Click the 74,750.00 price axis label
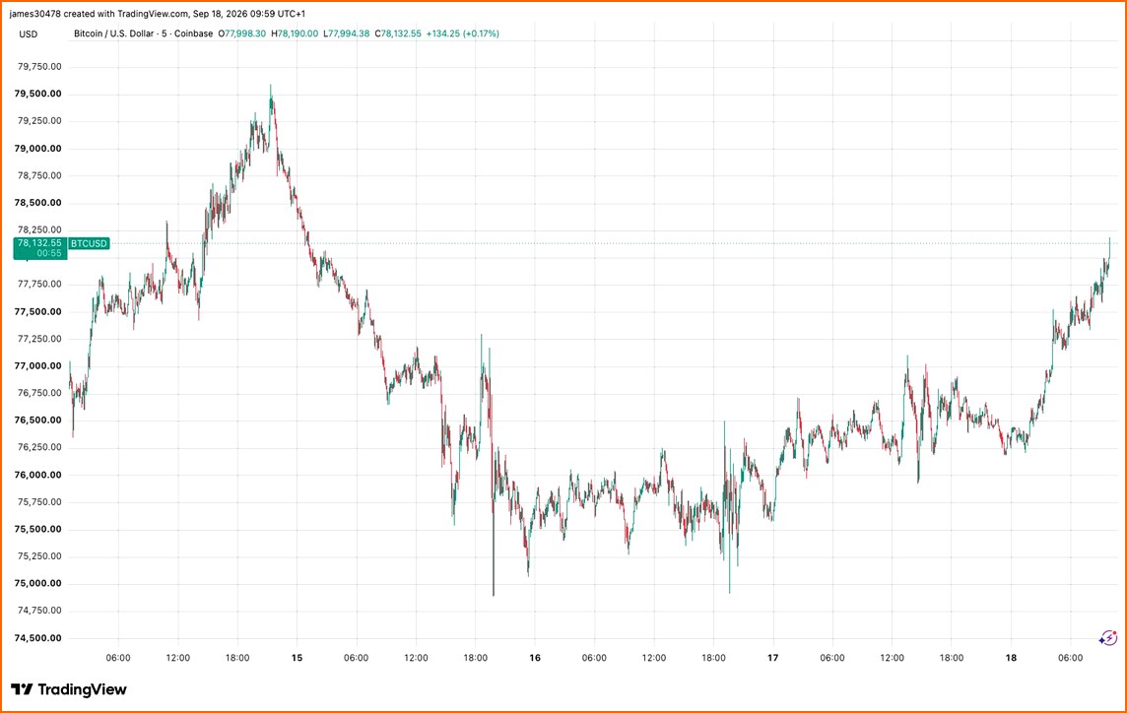 (39, 611)
